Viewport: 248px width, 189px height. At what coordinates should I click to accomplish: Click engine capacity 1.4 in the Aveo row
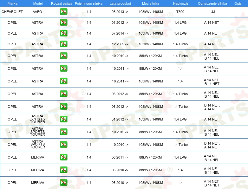coord(89,12)
